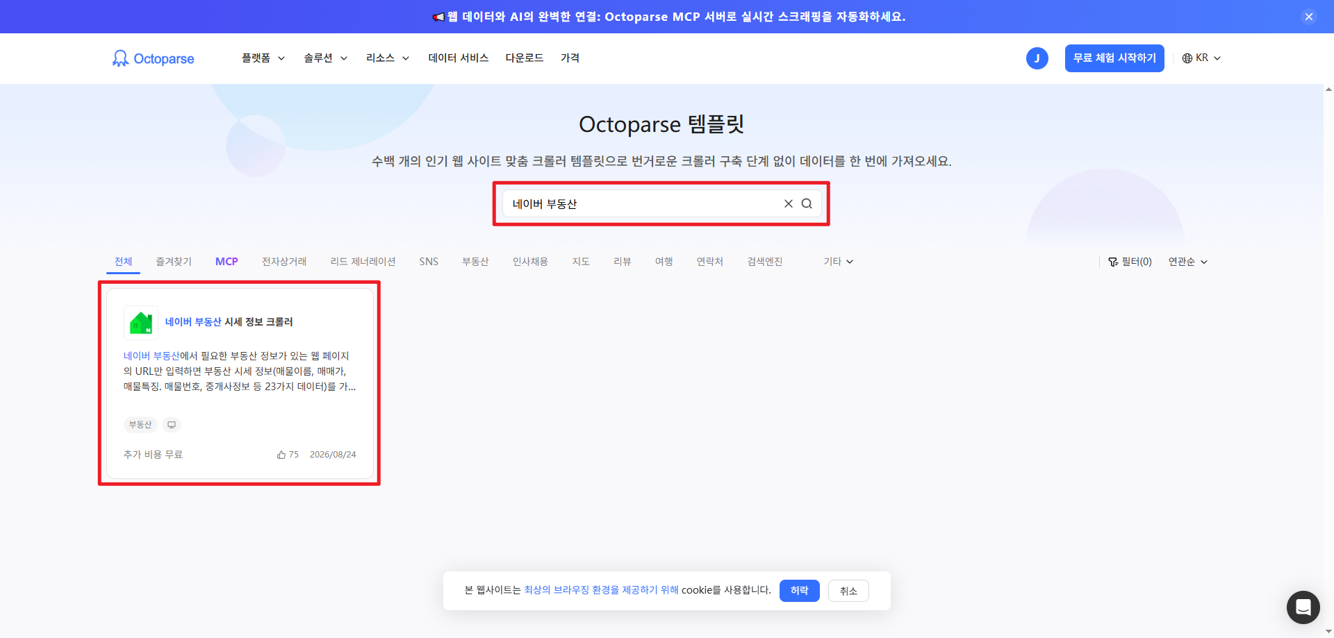Open the user avatar J icon

click(x=1037, y=58)
